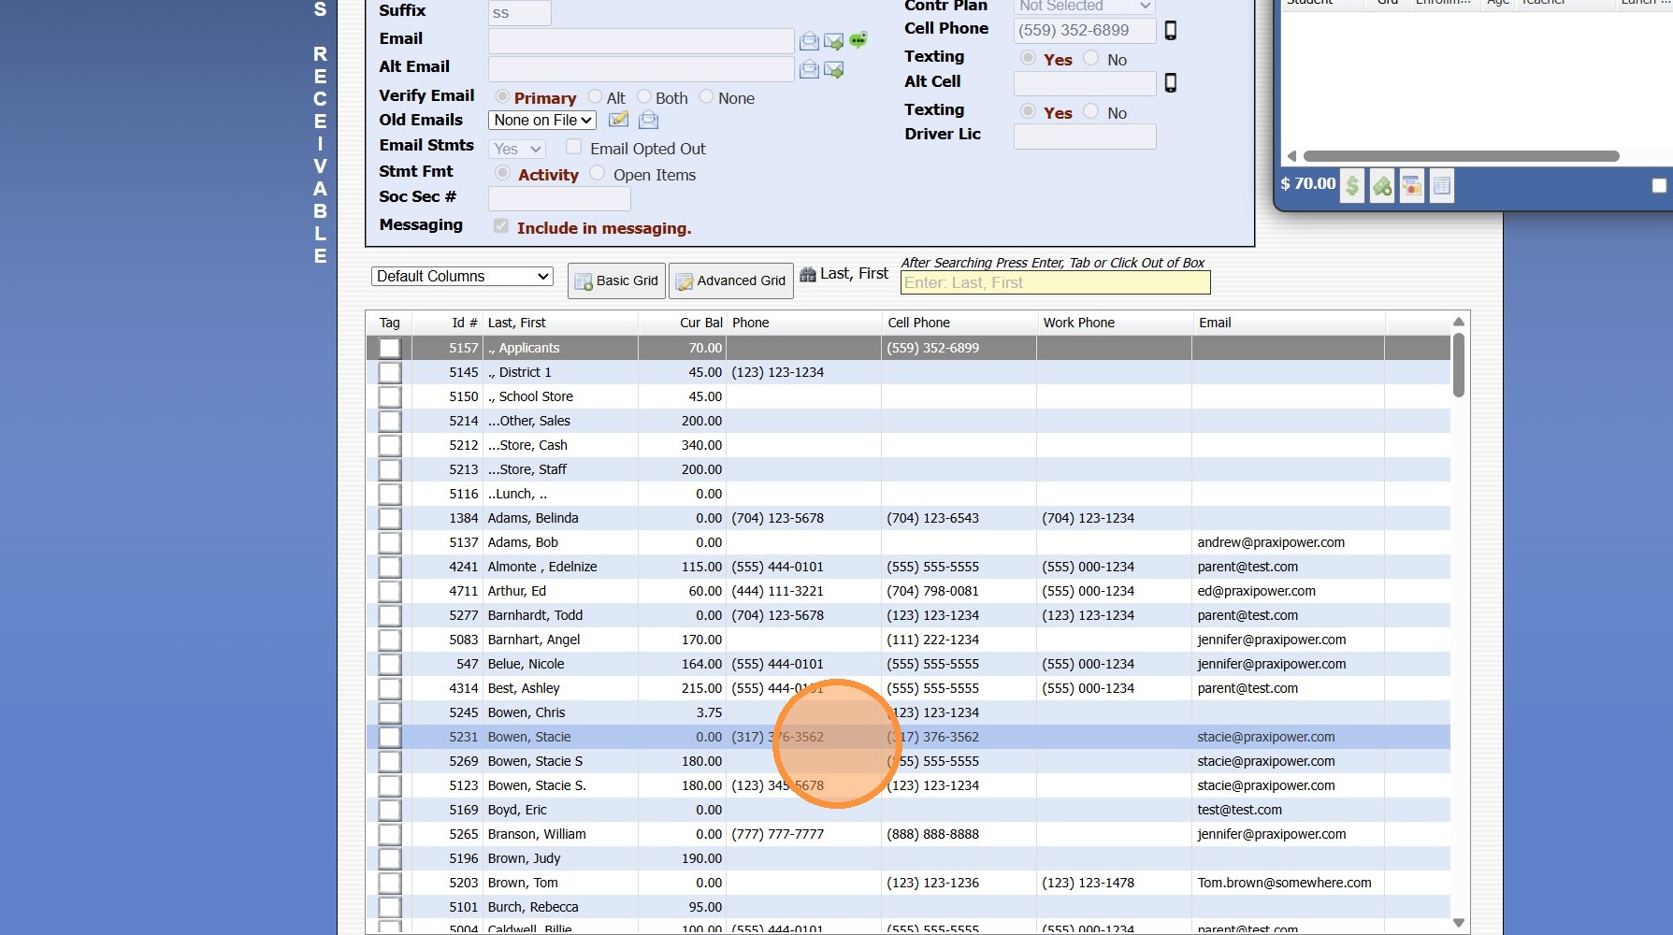The image size is (1673, 935).
Task: Click the Advanced Grid button
Action: pyautogui.click(x=730, y=280)
